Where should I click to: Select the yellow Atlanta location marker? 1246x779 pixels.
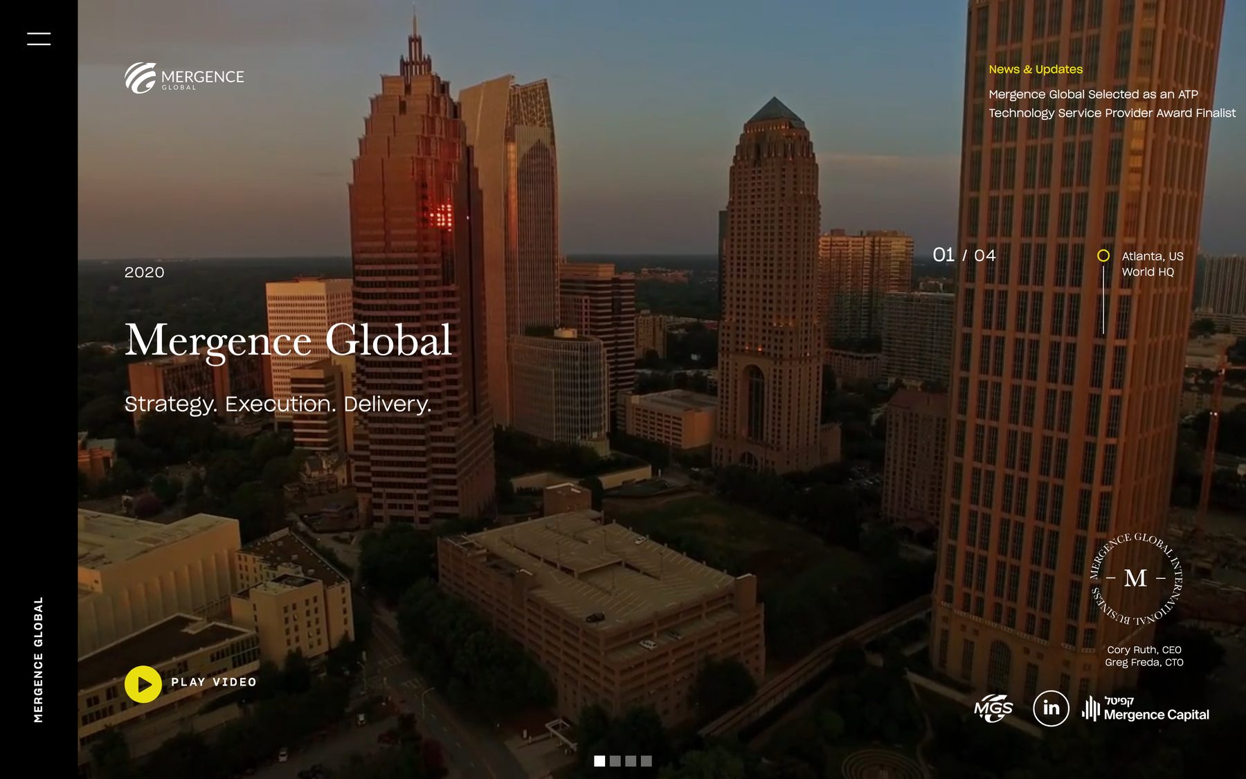[x=1103, y=256]
